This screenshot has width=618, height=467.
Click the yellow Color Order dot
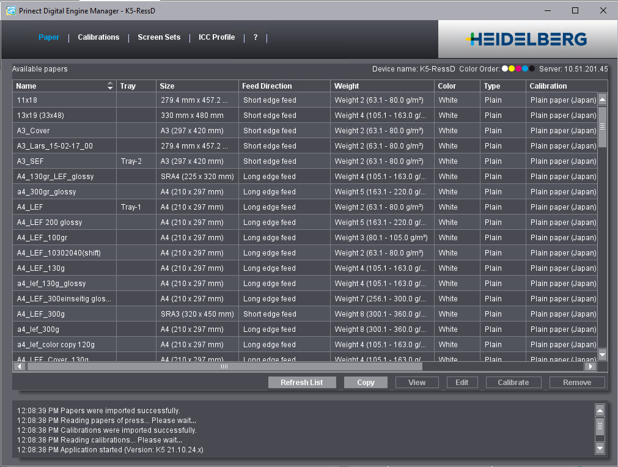[512, 69]
